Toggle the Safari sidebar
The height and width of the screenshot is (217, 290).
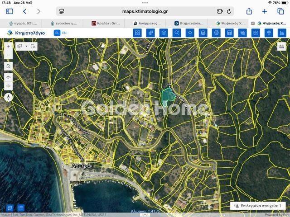(x=10, y=11)
